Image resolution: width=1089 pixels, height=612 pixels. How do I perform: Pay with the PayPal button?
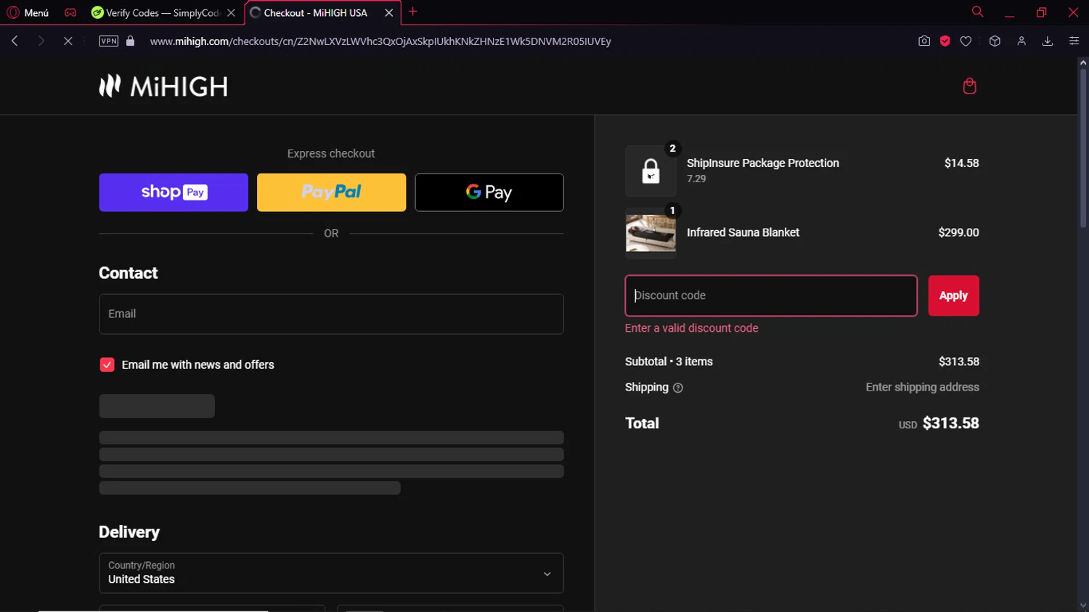pos(331,192)
